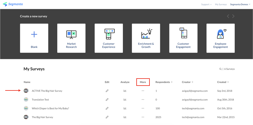Viewport: 253px width, 125px height.
Task: Sort surveys by Created date column
Action: pyautogui.click(x=223, y=82)
